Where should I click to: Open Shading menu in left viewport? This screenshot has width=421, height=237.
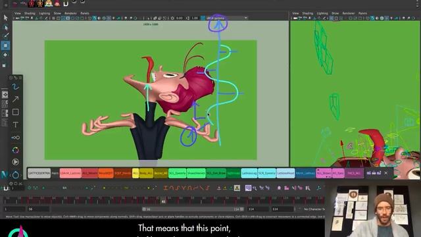click(x=30, y=13)
